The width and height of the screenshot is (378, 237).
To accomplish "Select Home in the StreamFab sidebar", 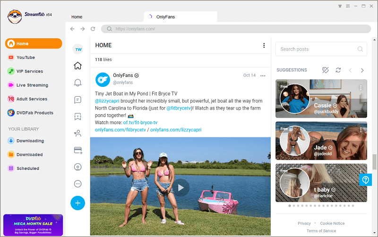I will 33,43.
